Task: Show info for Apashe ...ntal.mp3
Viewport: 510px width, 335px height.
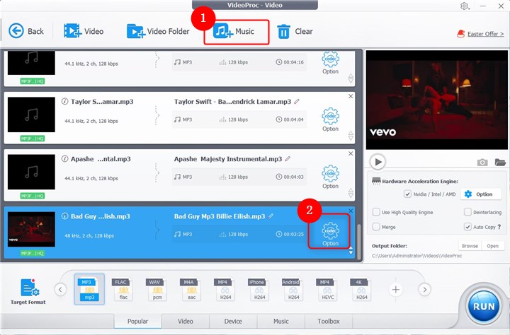Action: coord(64,159)
